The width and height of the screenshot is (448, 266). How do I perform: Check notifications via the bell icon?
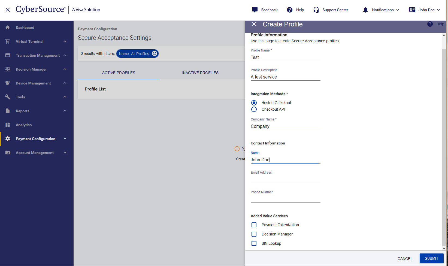pyautogui.click(x=365, y=10)
